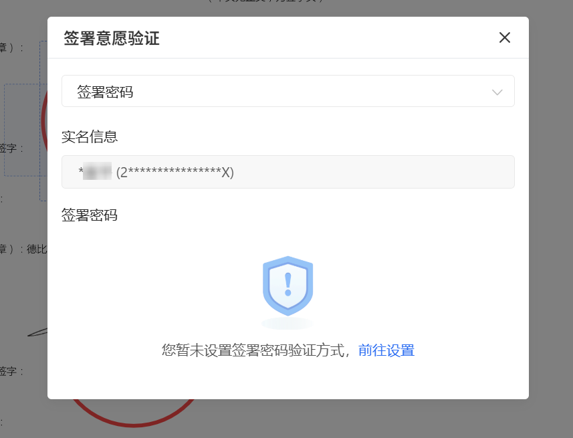Click the exclamation mark inside the shield
Screen dimensions: 573x438
tap(288, 284)
